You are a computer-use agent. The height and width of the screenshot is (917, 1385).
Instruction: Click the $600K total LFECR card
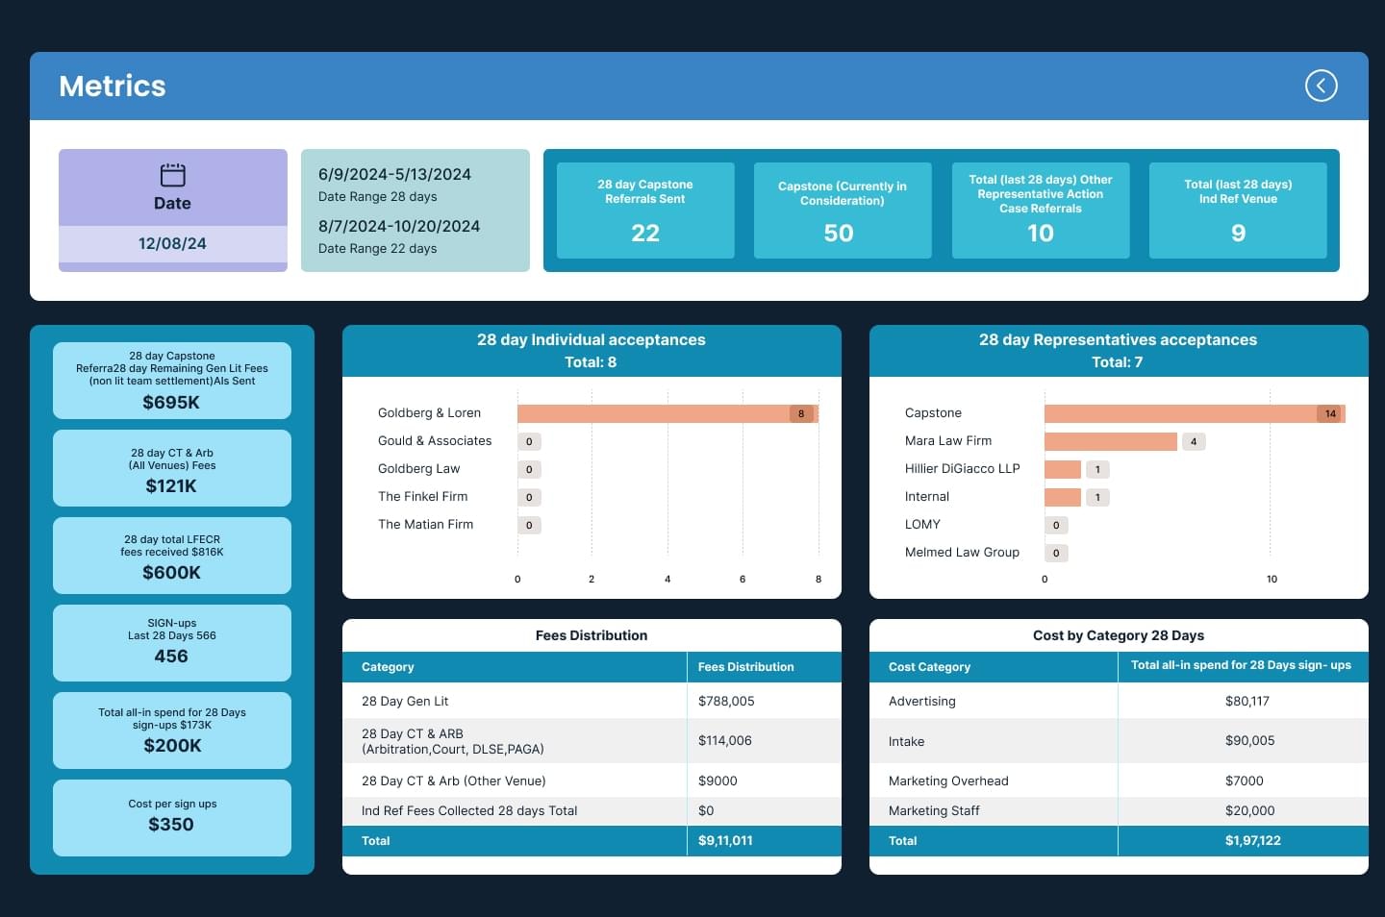coord(172,556)
